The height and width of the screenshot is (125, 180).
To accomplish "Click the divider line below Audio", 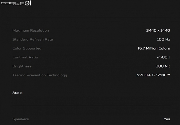I will 91,106.
